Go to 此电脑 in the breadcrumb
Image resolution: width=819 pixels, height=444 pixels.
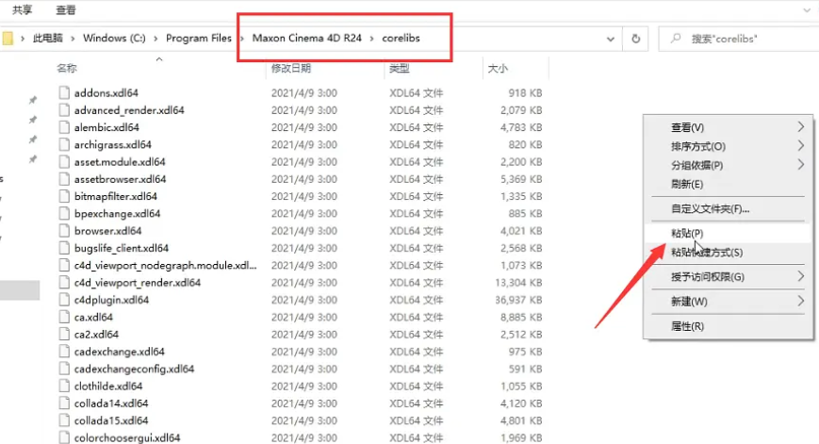[48, 38]
